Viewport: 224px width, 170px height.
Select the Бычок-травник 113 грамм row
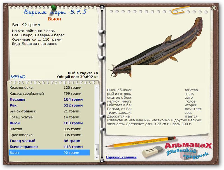[49, 147]
